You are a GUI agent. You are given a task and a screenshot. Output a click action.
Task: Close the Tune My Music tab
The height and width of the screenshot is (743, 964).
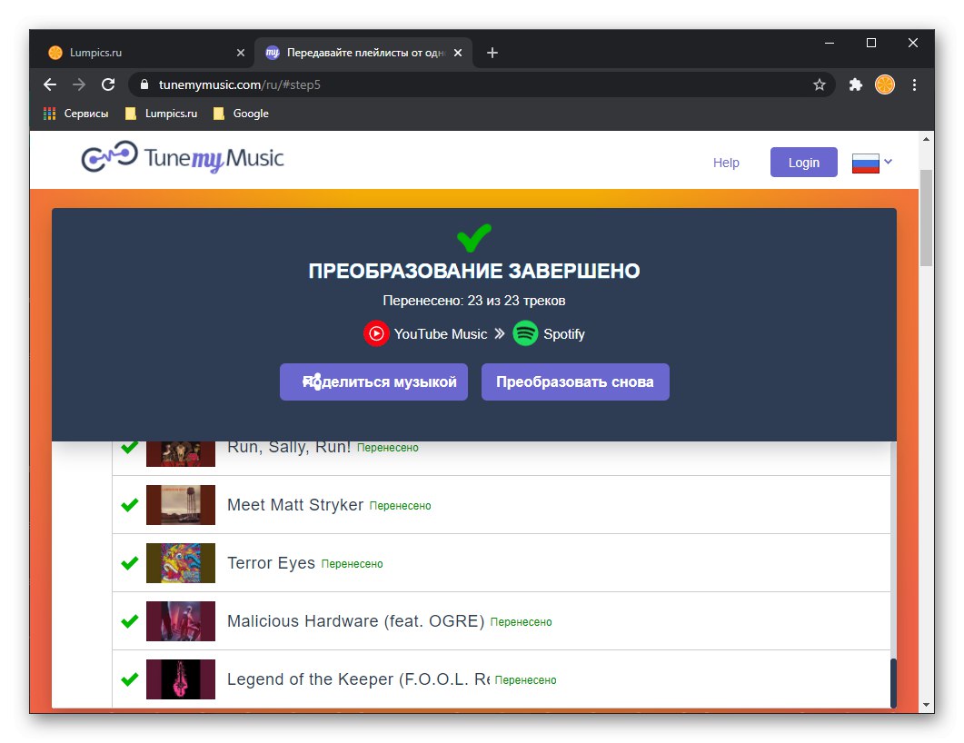pos(457,53)
